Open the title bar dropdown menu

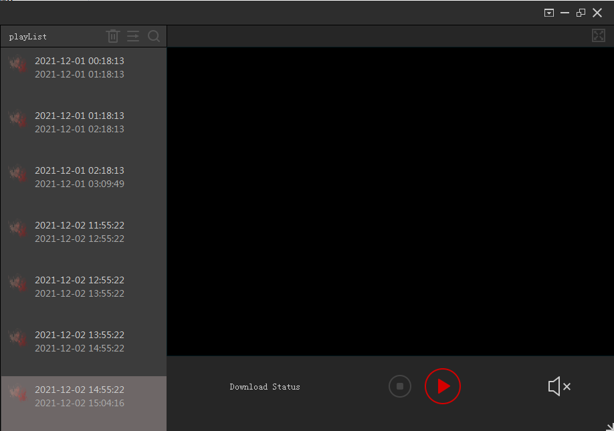point(549,13)
